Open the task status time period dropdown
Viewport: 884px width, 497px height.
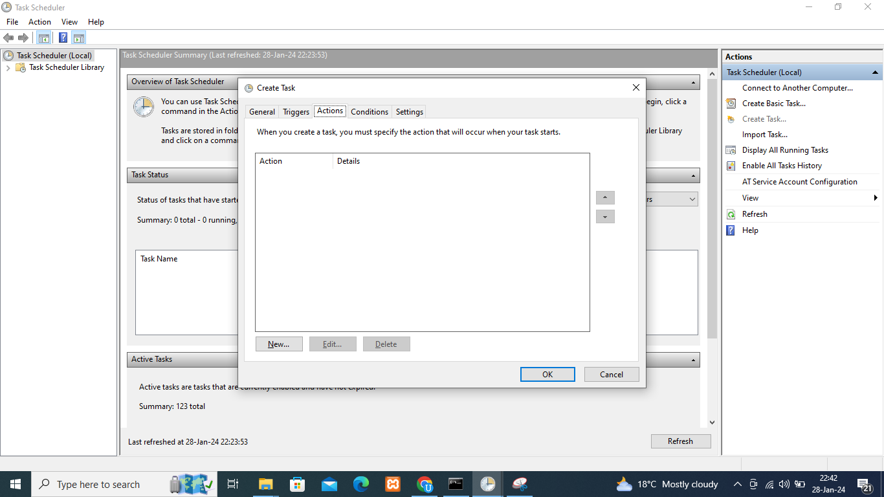[692, 199]
